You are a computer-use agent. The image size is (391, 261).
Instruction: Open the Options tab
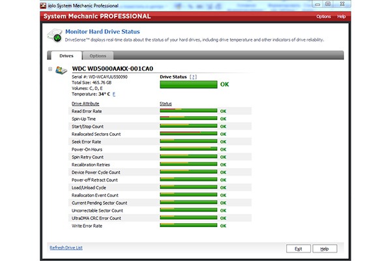[x=98, y=55]
